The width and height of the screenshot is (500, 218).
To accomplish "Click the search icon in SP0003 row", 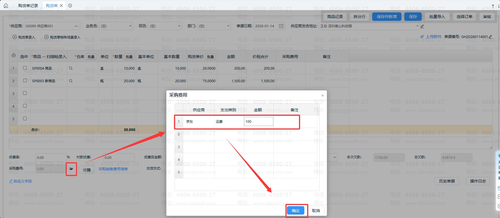I will pos(71,81).
